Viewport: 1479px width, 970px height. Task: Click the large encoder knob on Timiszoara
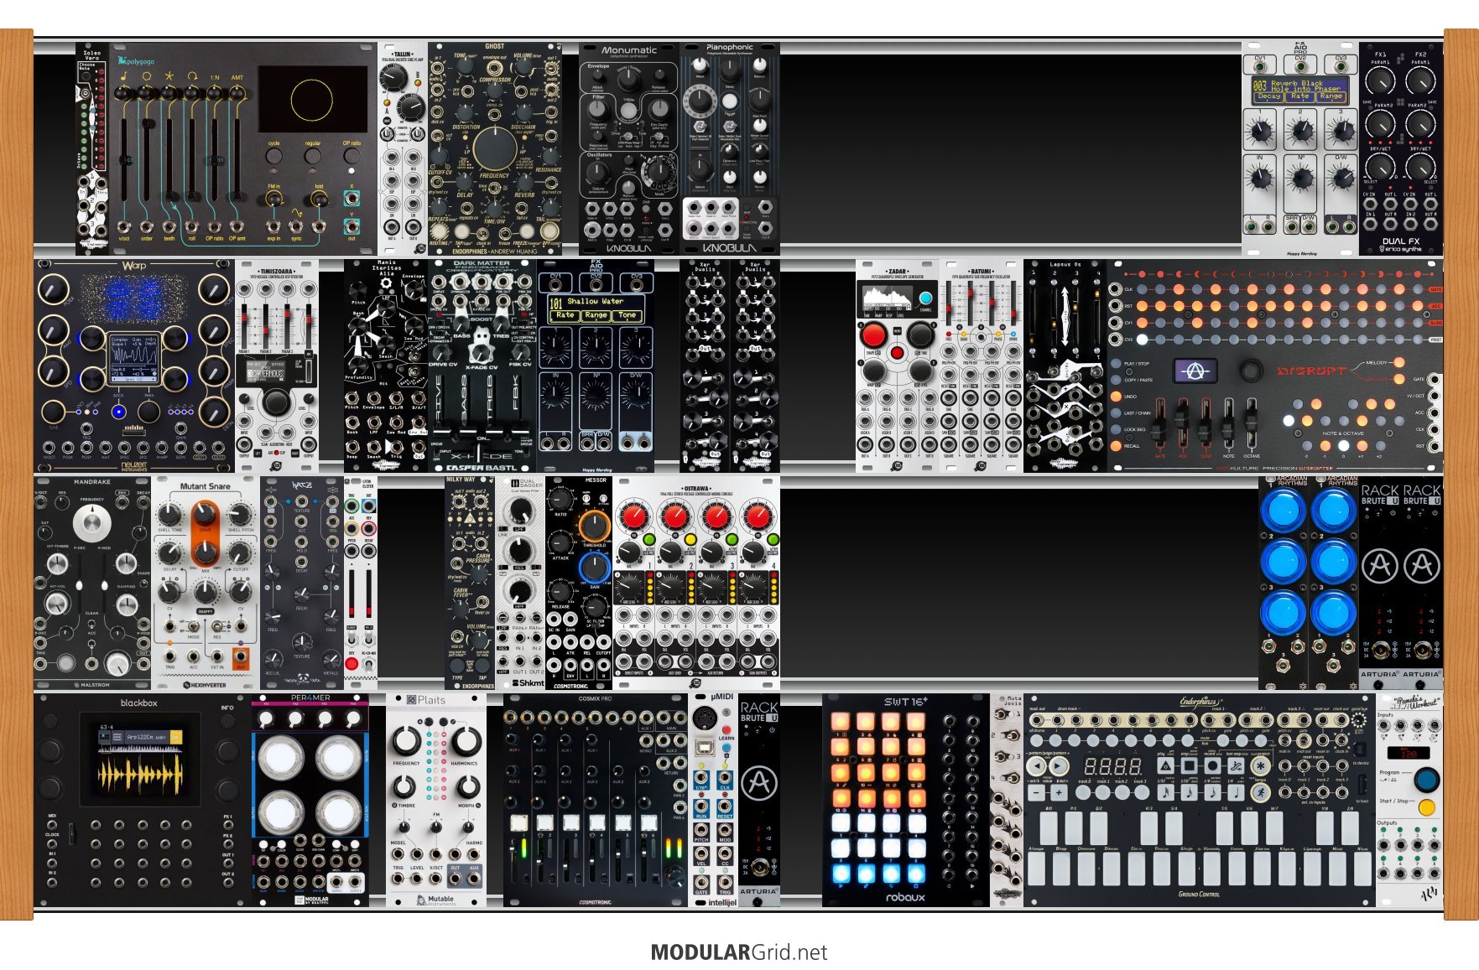(x=277, y=402)
